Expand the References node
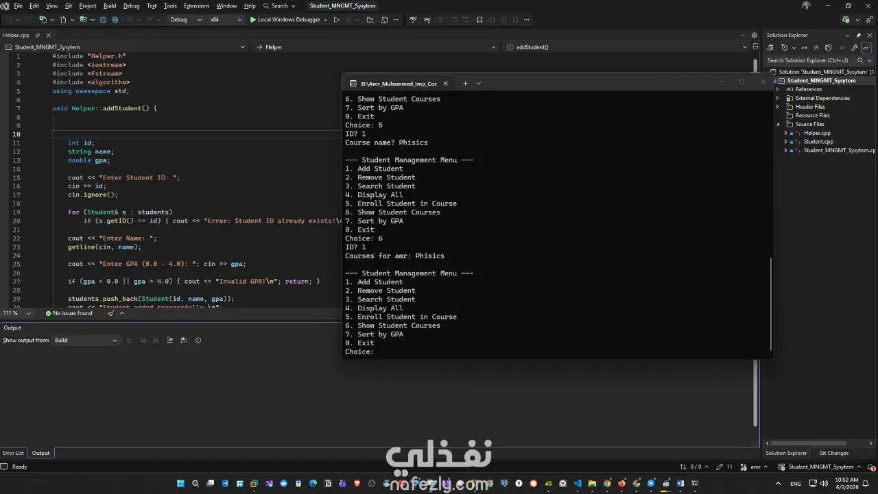This screenshot has width=878, height=494. [x=778, y=89]
